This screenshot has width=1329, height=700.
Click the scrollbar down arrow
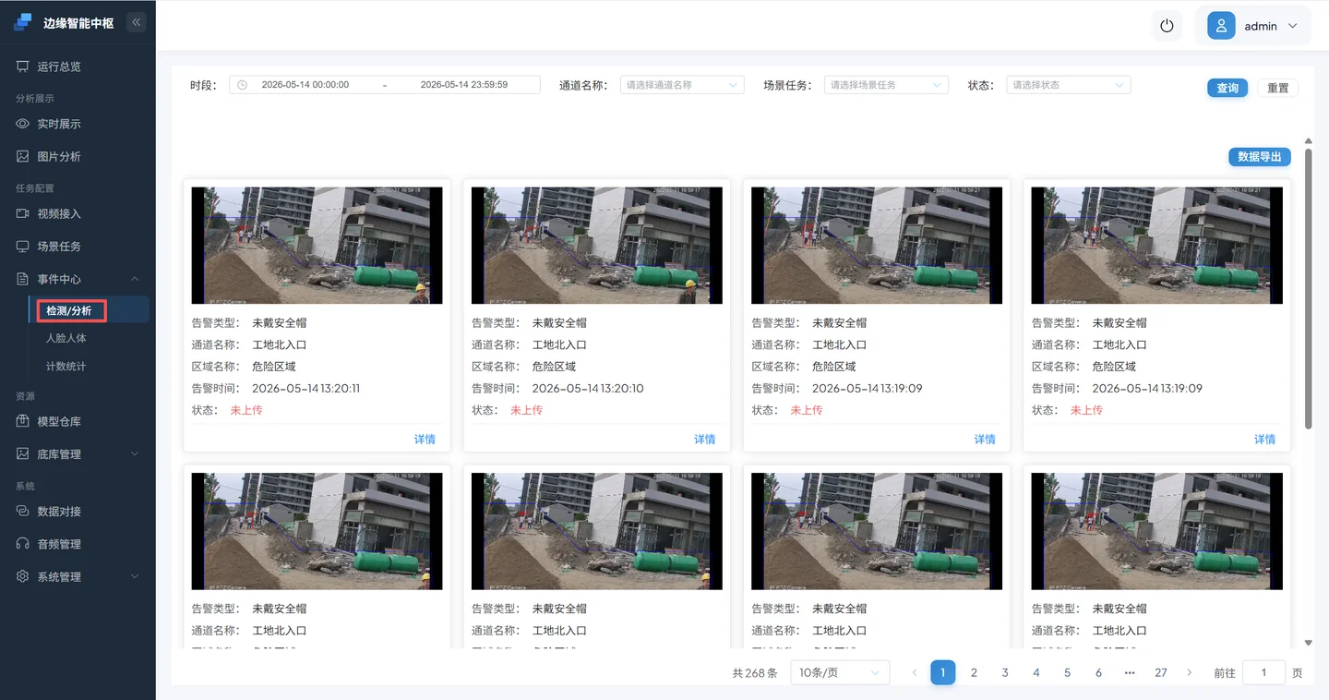(x=1308, y=643)
